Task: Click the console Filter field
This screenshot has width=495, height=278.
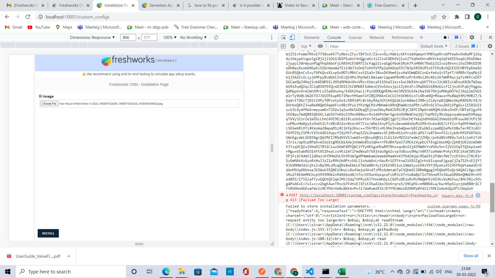Action: [373, 46]
